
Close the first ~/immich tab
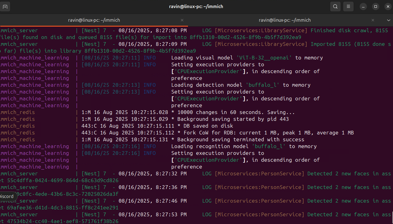pyautogui.click(x=182, y=20)
